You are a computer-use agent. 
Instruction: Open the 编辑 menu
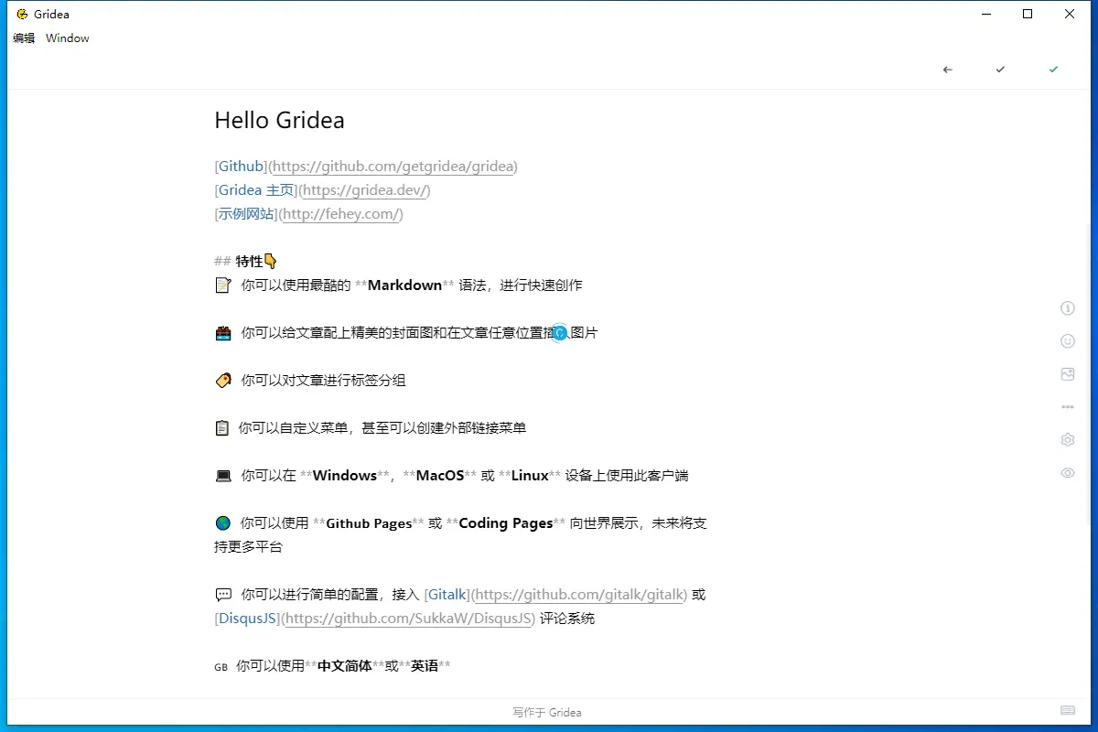point(24,38)
